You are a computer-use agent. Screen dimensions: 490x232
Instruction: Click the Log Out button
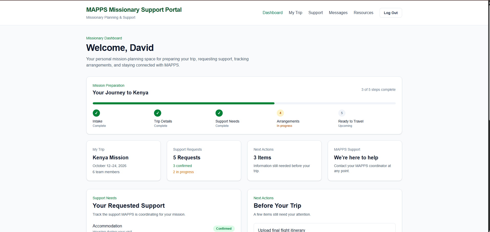[391, 13]
